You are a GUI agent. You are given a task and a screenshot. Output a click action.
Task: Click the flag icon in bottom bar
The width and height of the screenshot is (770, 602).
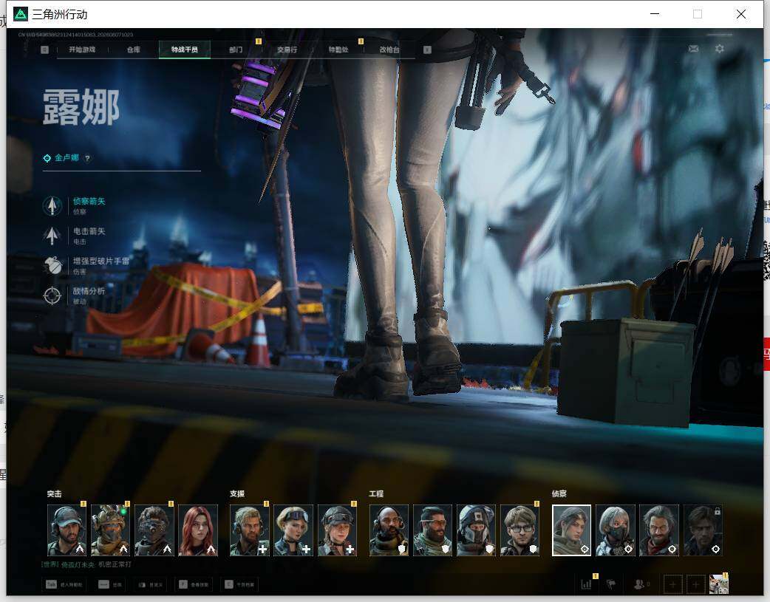pos(611,584)
